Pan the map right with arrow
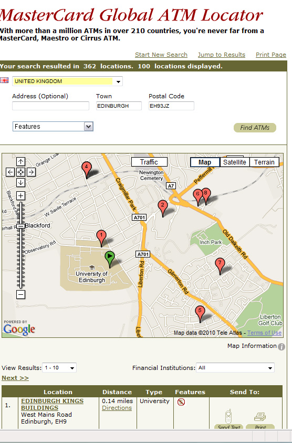Screen dimensions: 292x443 (x=31, y=172)
